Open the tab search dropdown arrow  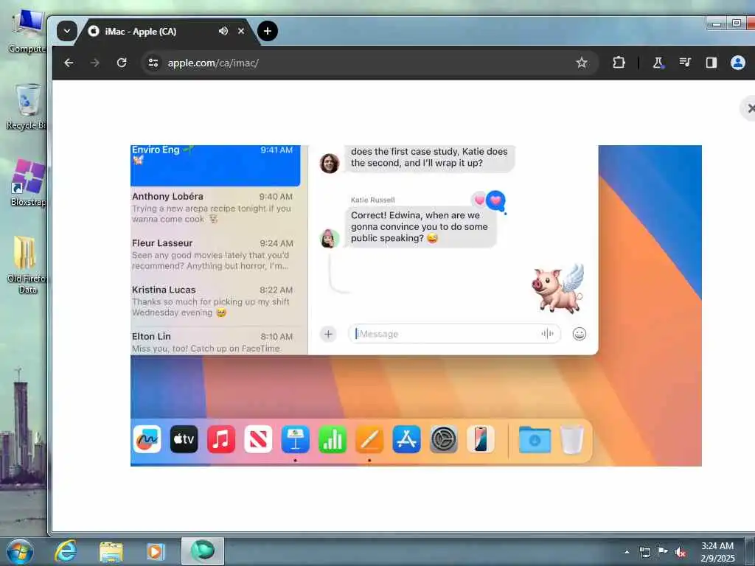click(x=67, y=31)
